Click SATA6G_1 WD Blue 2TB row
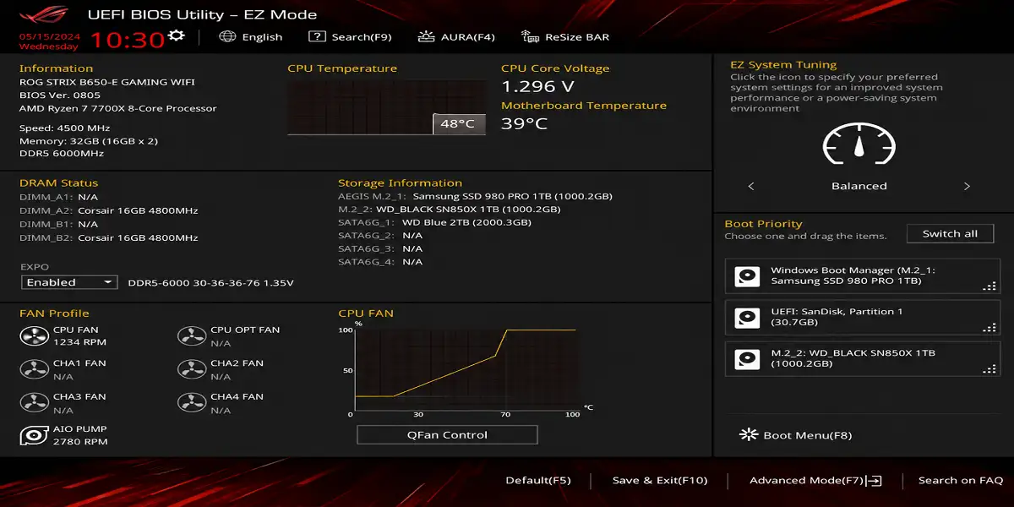This screenshot has width=1014, height=507. (x=434, y=222)
